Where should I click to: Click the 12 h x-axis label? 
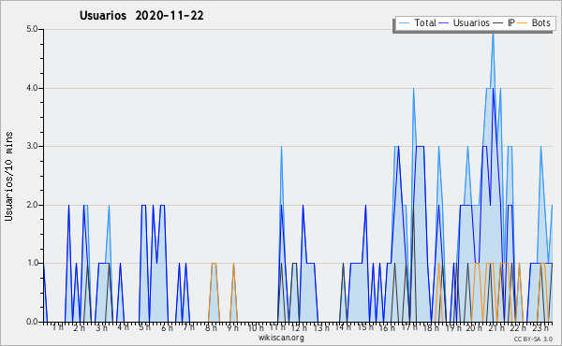tap(299, 327)
